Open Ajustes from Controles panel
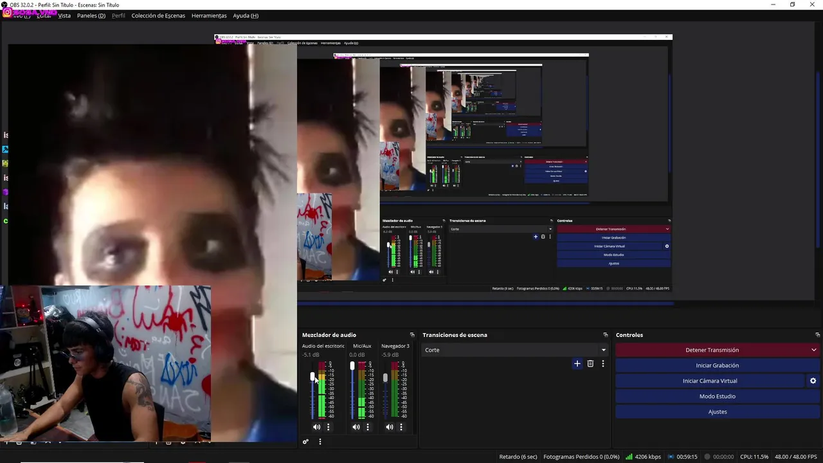The height and width of the screenshot is (463, 823). (x=718, y=412)
